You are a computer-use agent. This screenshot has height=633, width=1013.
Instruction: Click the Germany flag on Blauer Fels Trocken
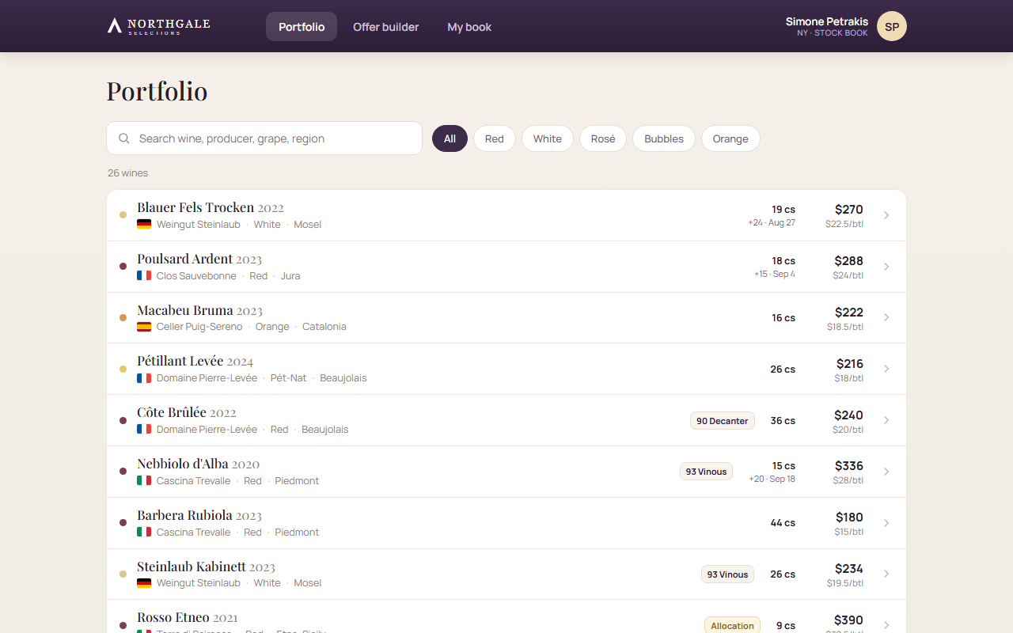pos(144,225)
